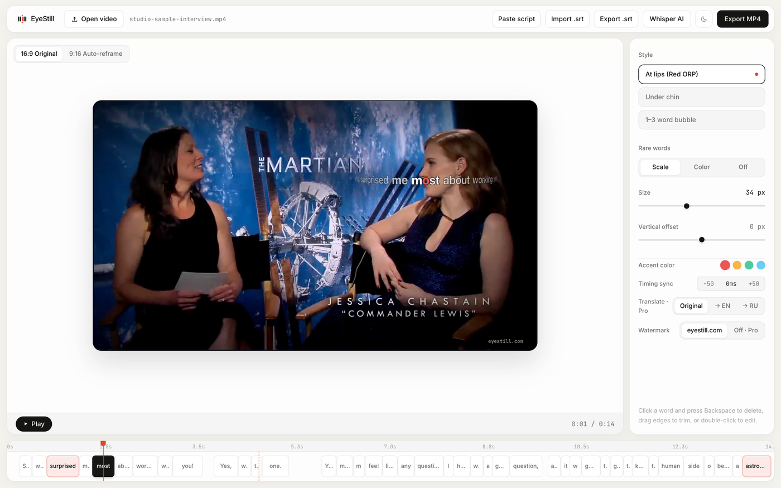Click the EyeStill logo icon
The width and height of the screenshot is (781, 488).
click(x=22, y=19)
